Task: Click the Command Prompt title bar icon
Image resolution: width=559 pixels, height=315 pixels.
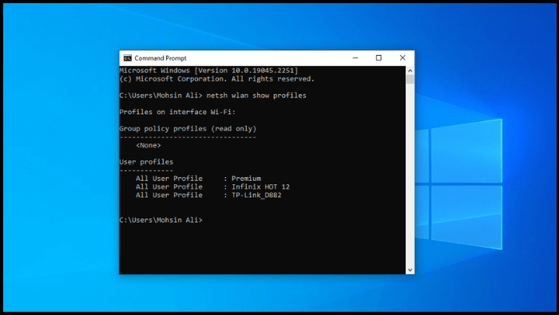Action: coord(128,58)
